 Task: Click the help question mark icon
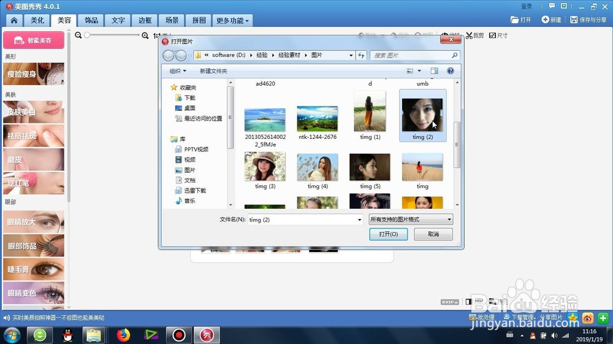tap(451, 70)
